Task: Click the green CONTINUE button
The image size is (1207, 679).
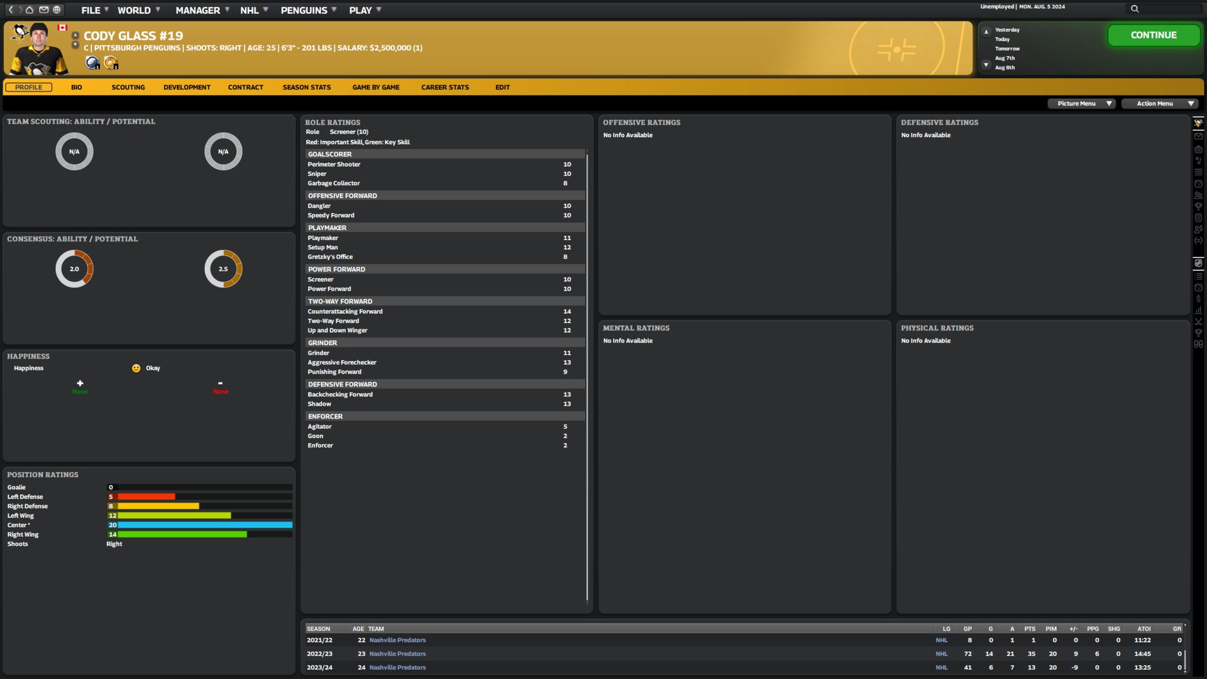Action: (x=1154, y=35)
